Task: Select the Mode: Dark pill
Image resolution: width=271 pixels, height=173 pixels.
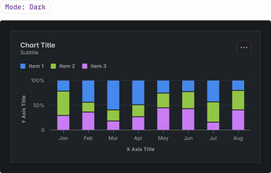Action: pyautogui.click(x=25, y=7)
